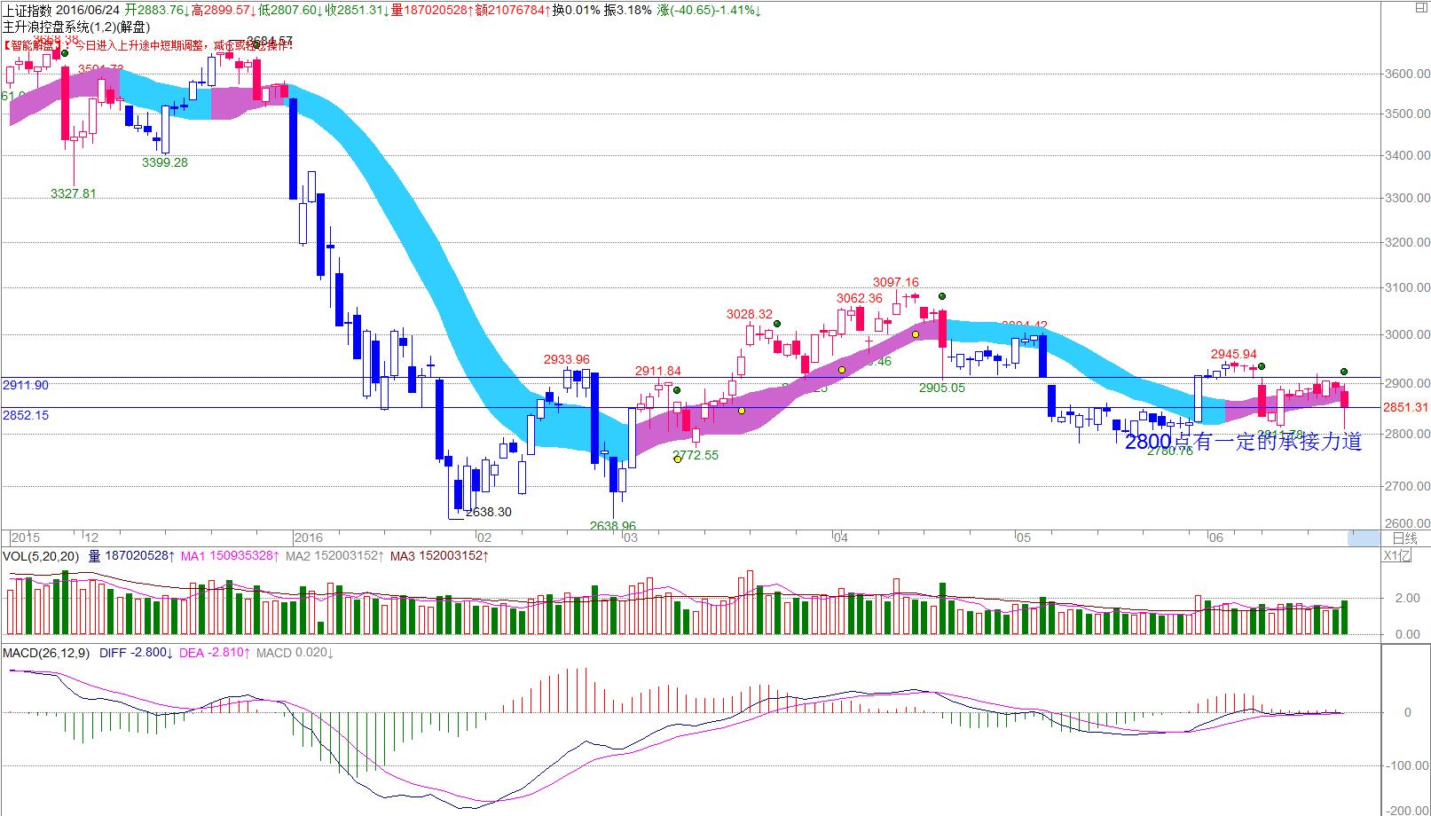Click the X1亿 volume unit box

click(1396, 556)
